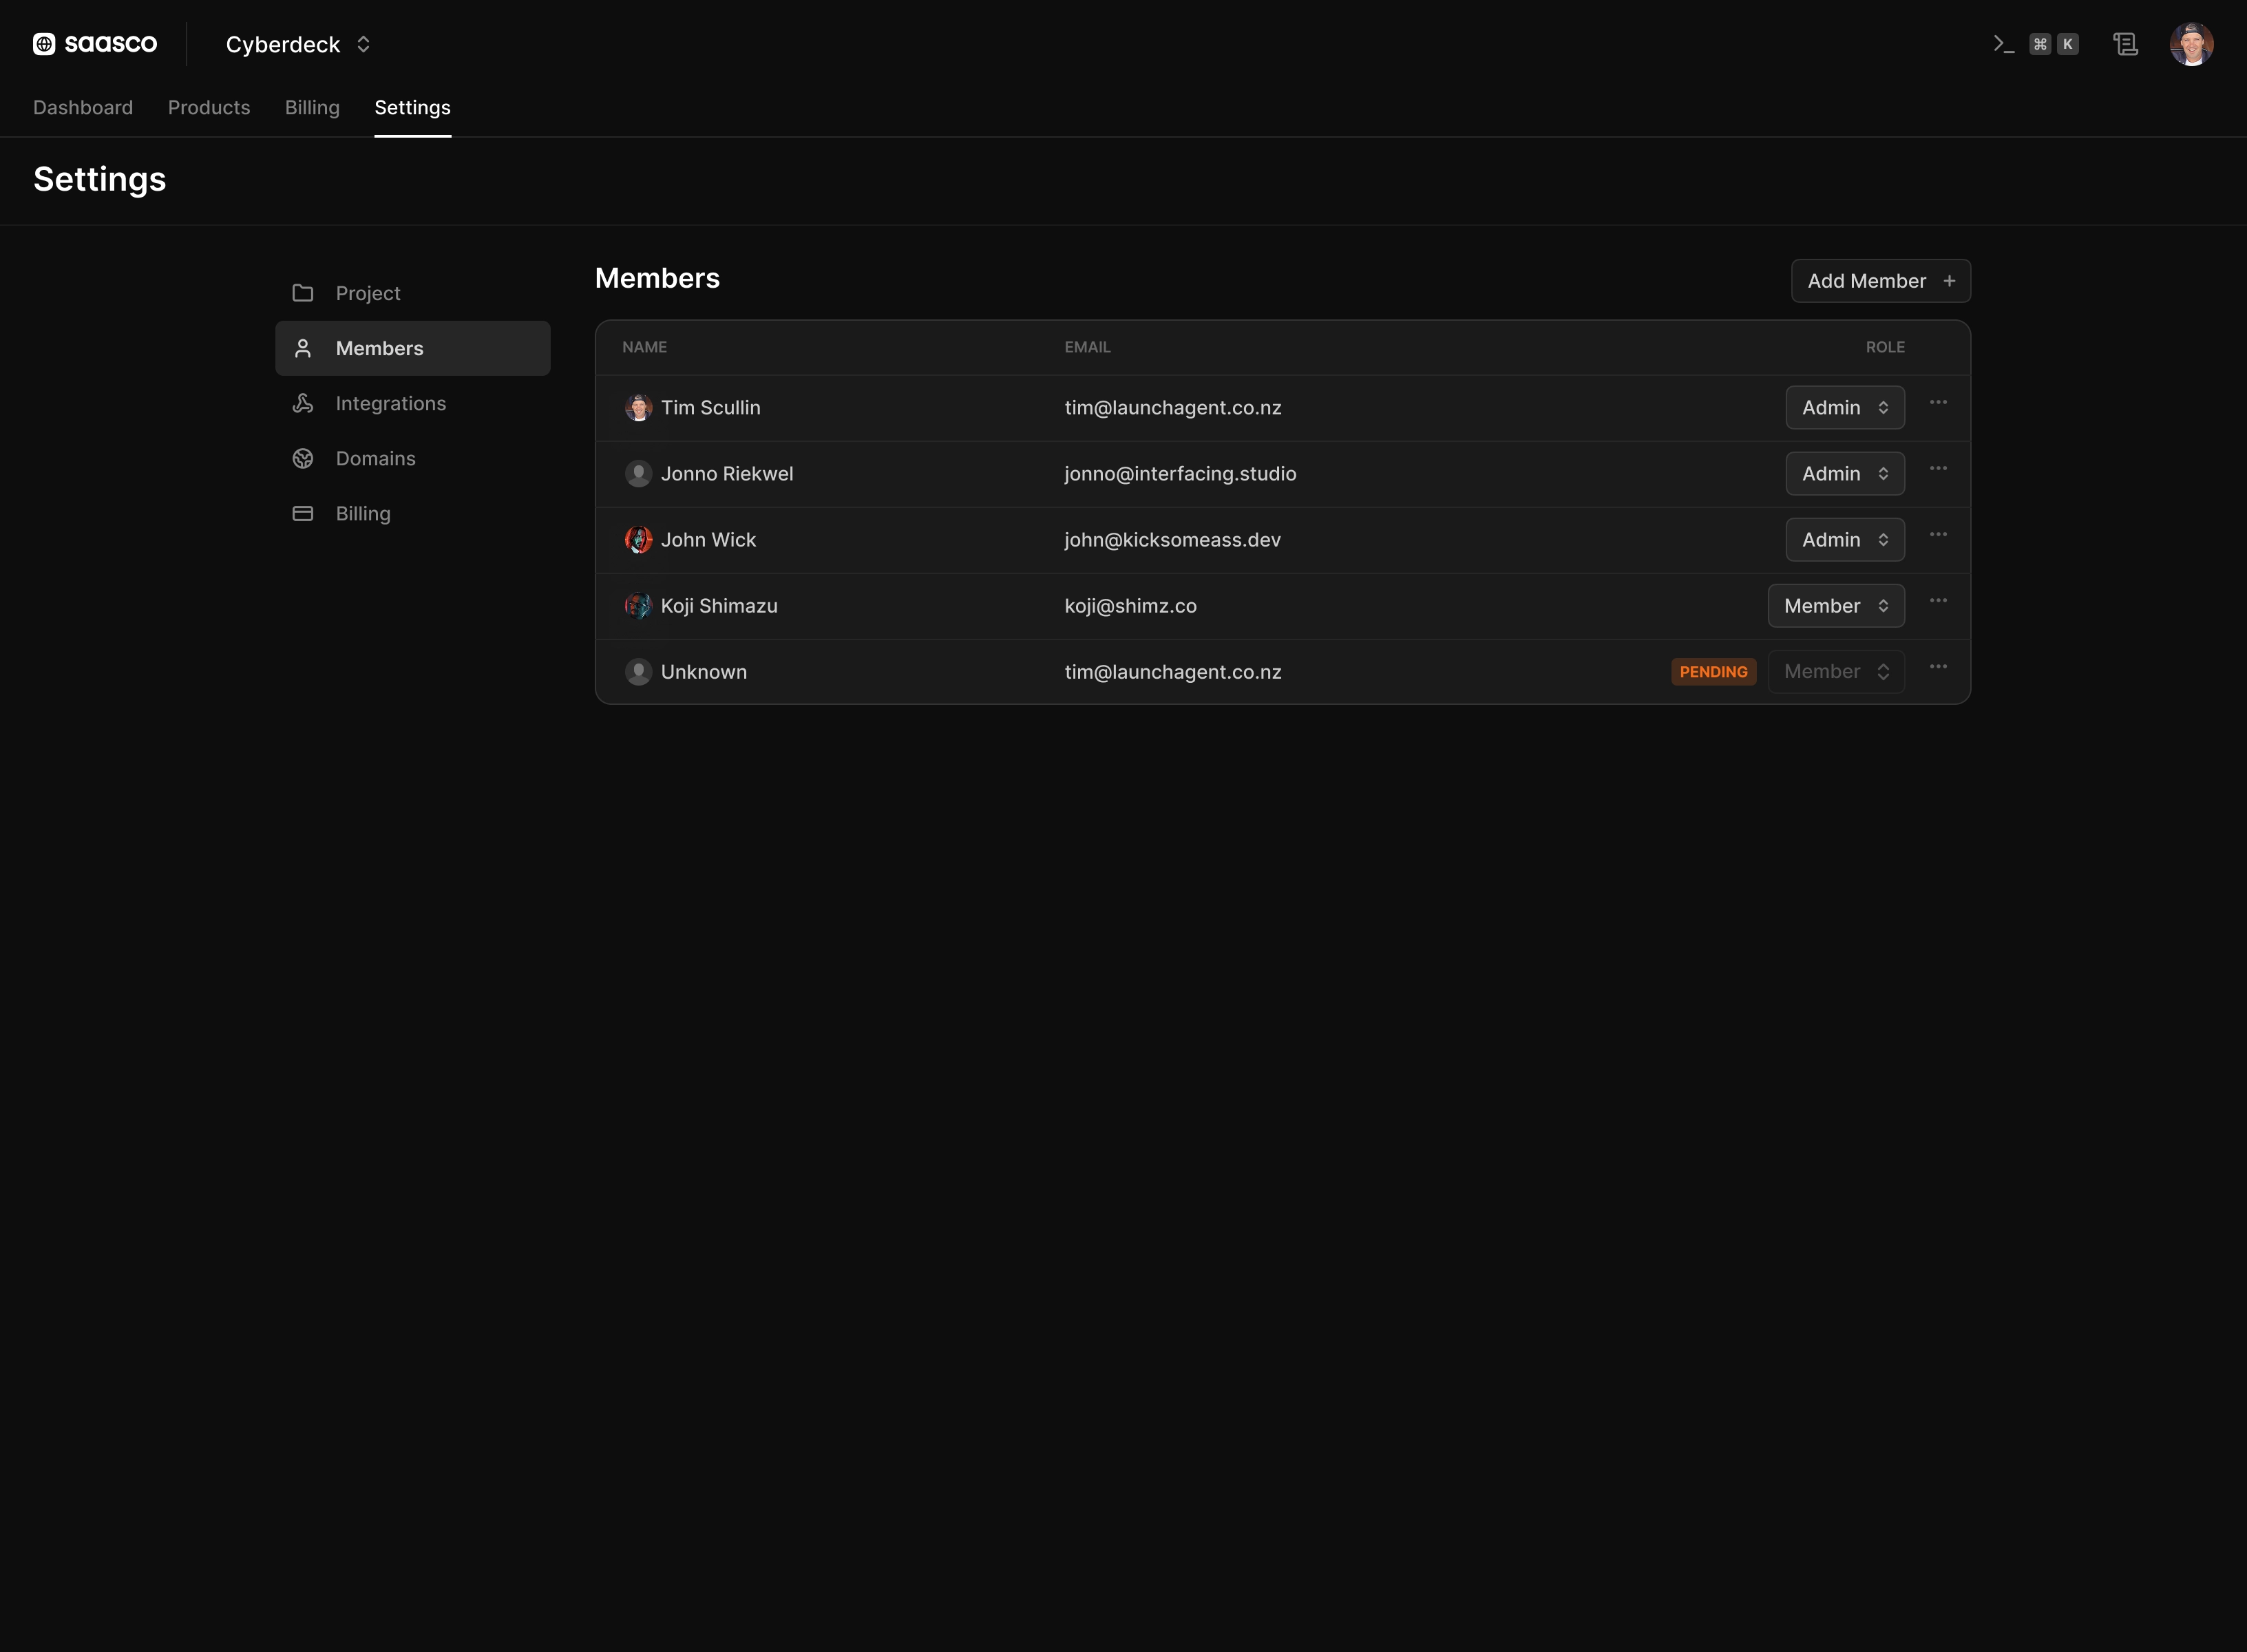Open the three-dot menu for Jonno Riekwel
The width and height of the screenshot is (2247, 1652).
pyautogui.click(x=1938, y=468)
